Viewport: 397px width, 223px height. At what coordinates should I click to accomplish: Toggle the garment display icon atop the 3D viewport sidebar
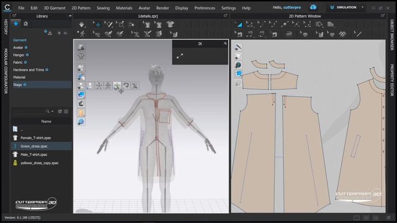[81, 47]
